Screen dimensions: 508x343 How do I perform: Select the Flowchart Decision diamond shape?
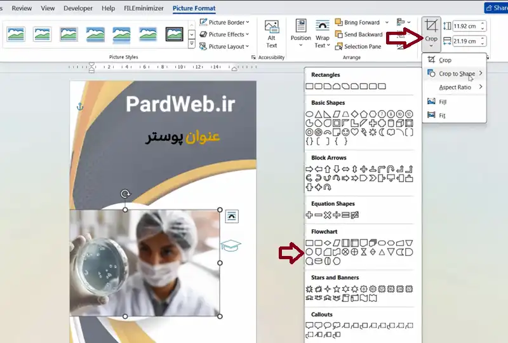click(328, 243)
